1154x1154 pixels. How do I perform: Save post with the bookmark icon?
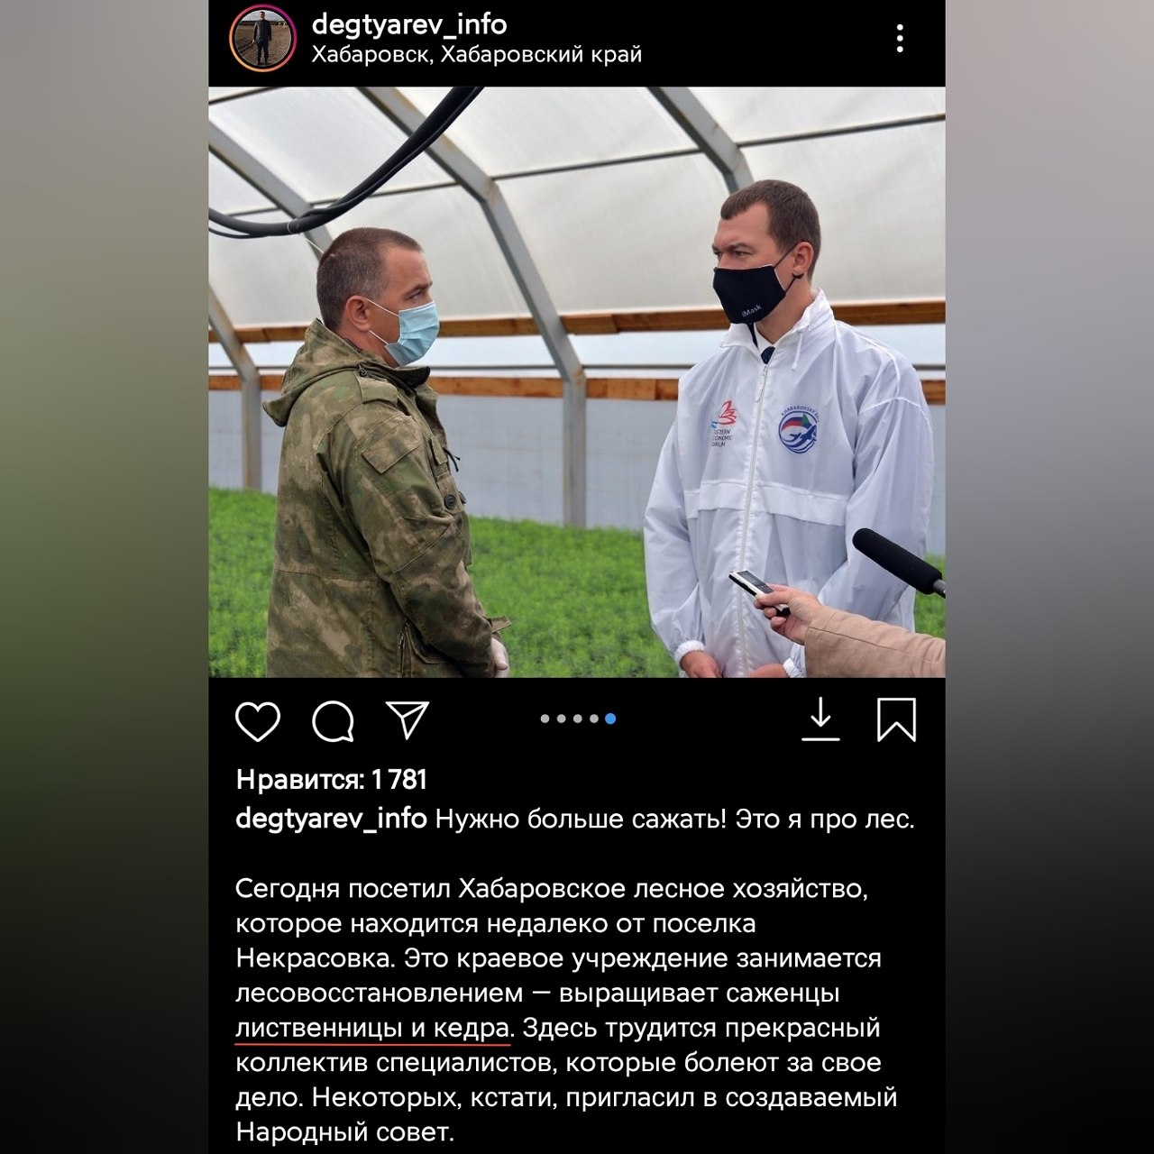coord(896,720)
